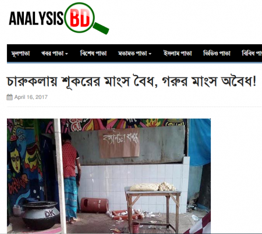Click the wooden table in the photo
The height and width of the screenshot is (234, 262).
(153, 209)
